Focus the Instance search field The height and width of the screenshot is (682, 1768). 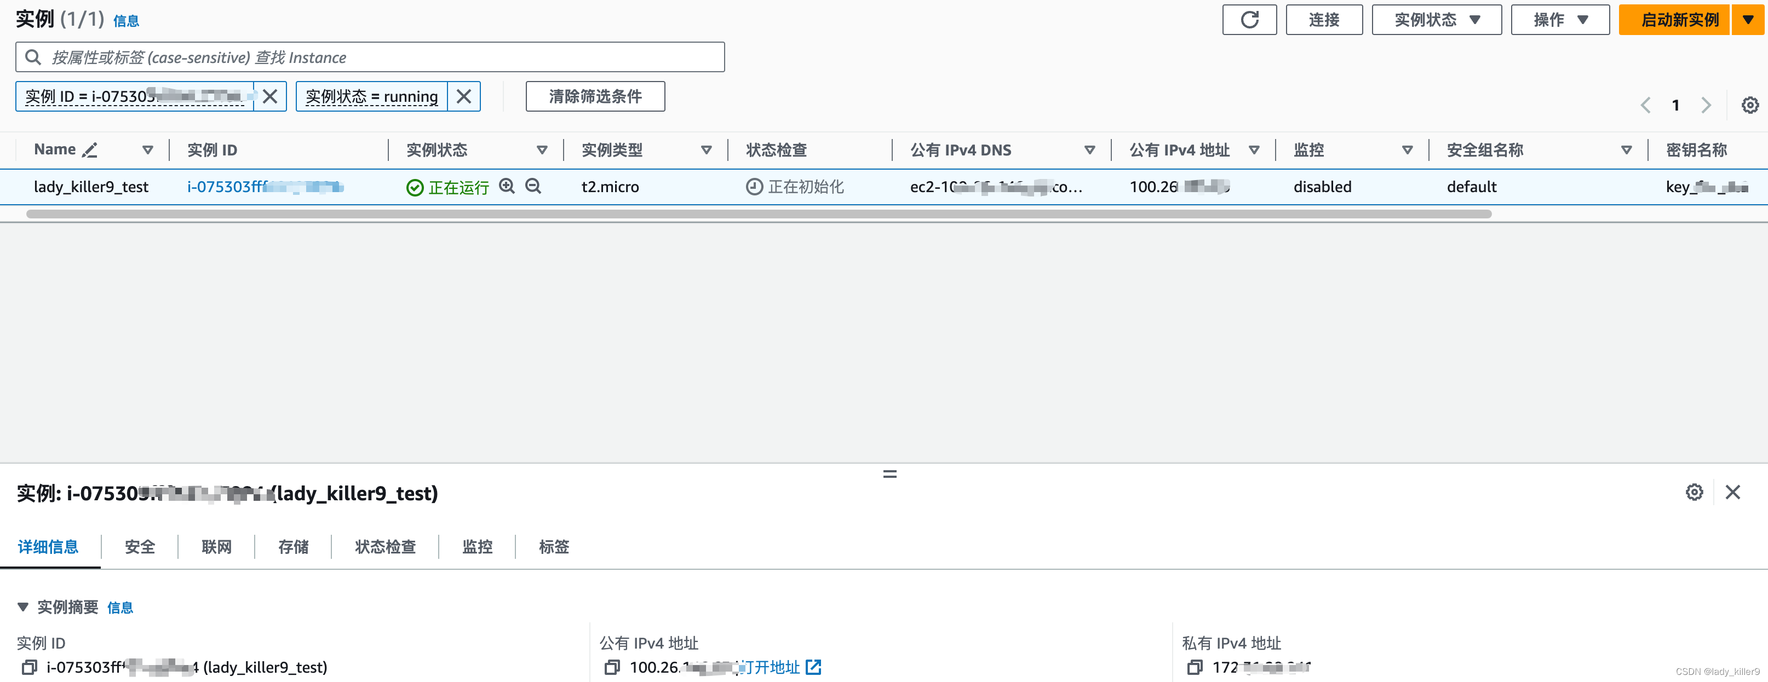click(370, 57)
